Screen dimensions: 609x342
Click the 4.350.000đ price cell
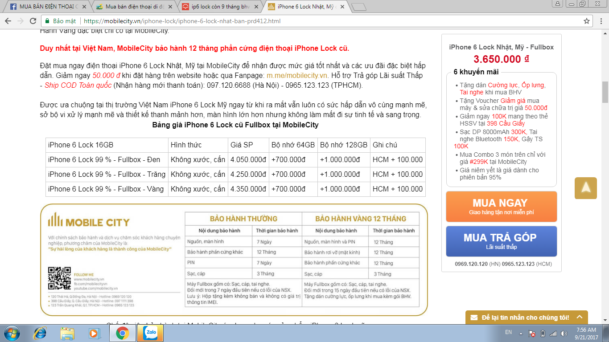(x=248, y=189)
